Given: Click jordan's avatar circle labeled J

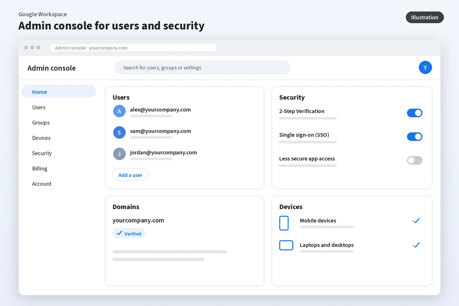Looking at the screenshot, I should (119, 154).
